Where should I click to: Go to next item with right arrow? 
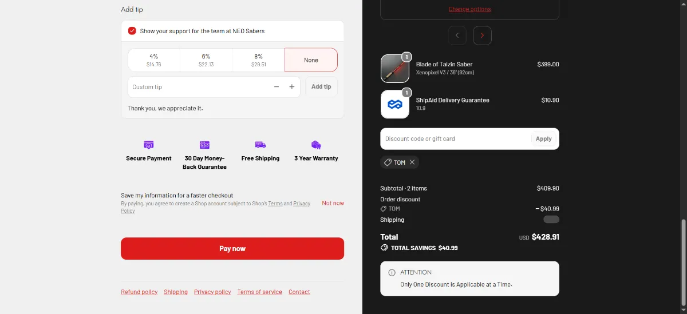point(482,35)
